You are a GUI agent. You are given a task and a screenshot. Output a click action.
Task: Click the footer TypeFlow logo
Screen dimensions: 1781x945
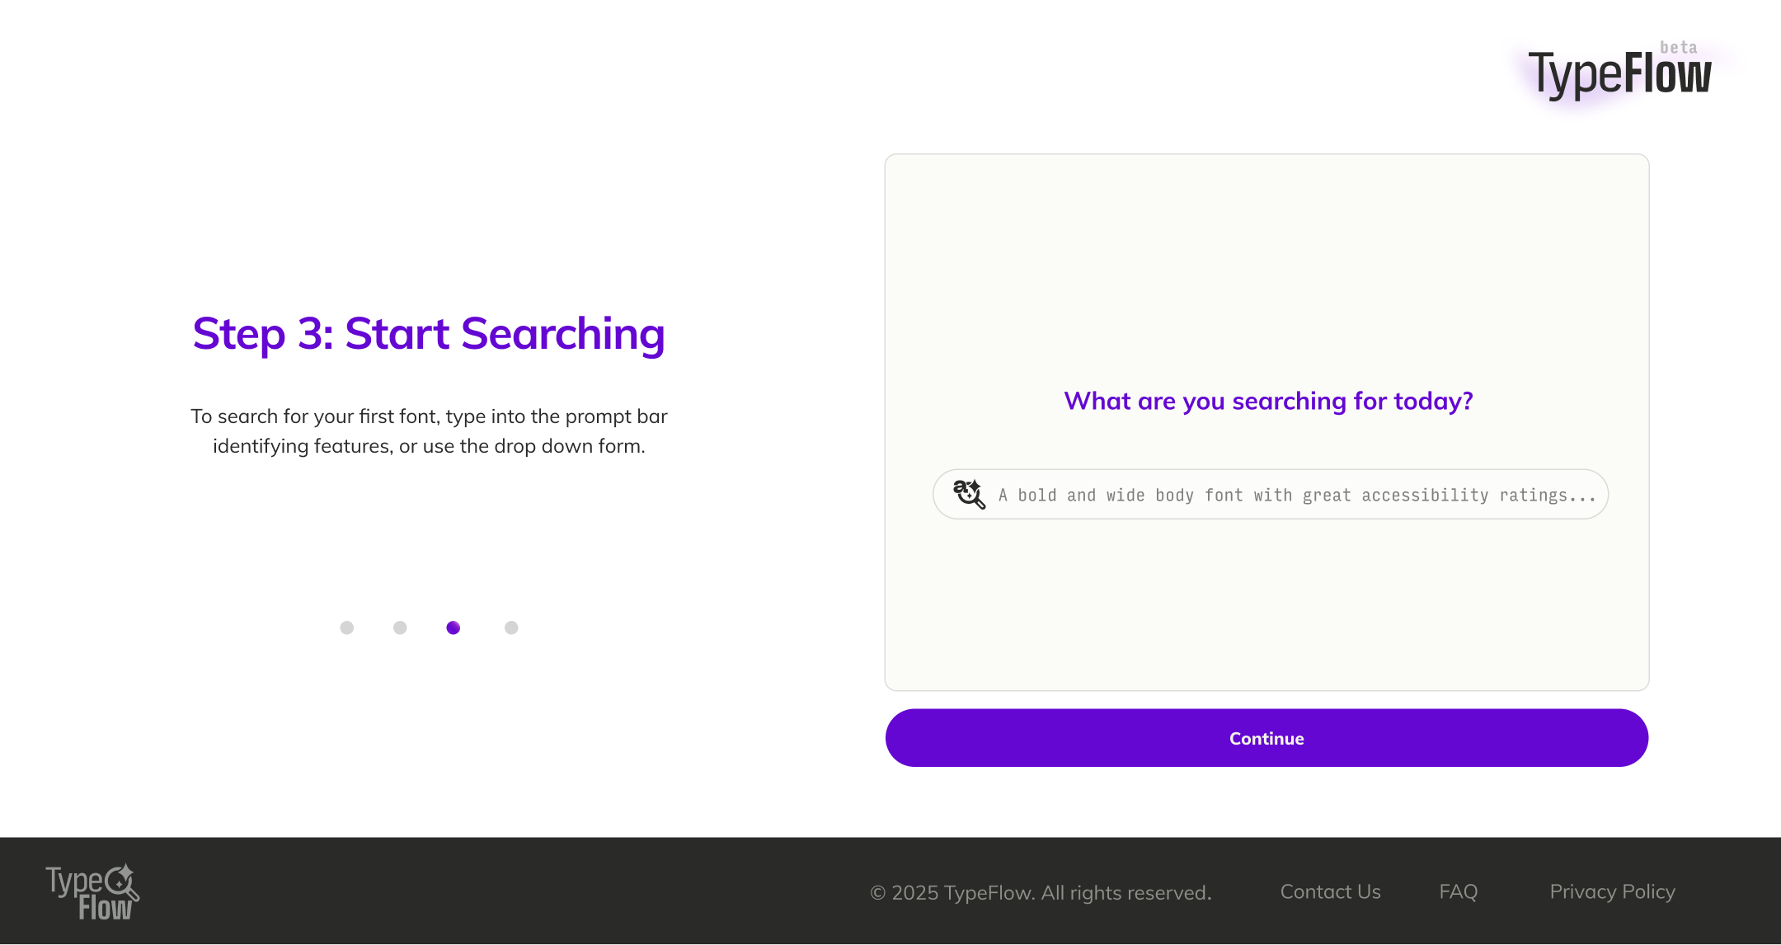point(92,892)
